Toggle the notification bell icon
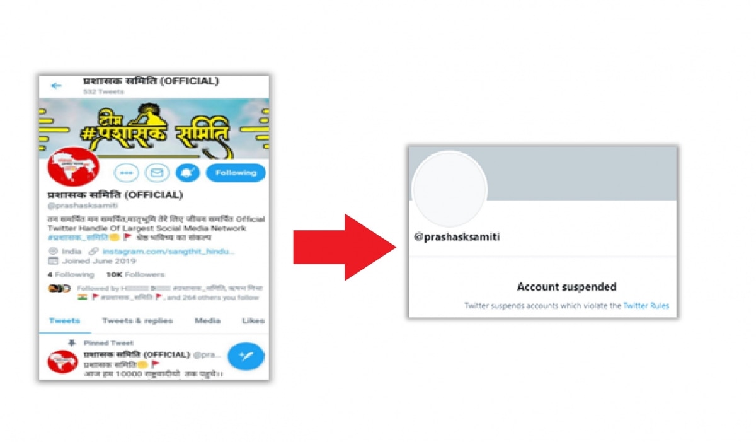 [x=187, y=172]
